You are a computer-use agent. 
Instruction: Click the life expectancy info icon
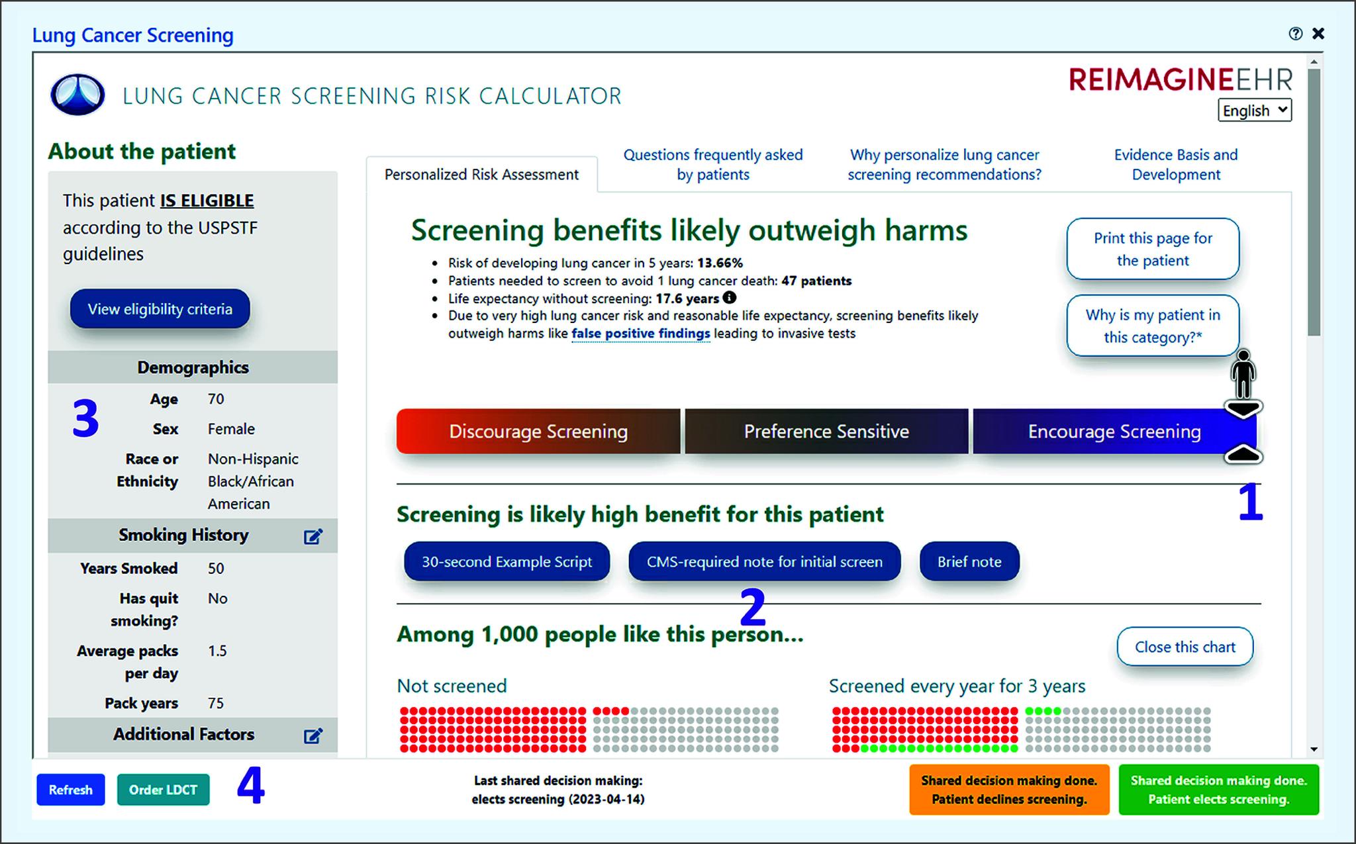coord(729,298)
